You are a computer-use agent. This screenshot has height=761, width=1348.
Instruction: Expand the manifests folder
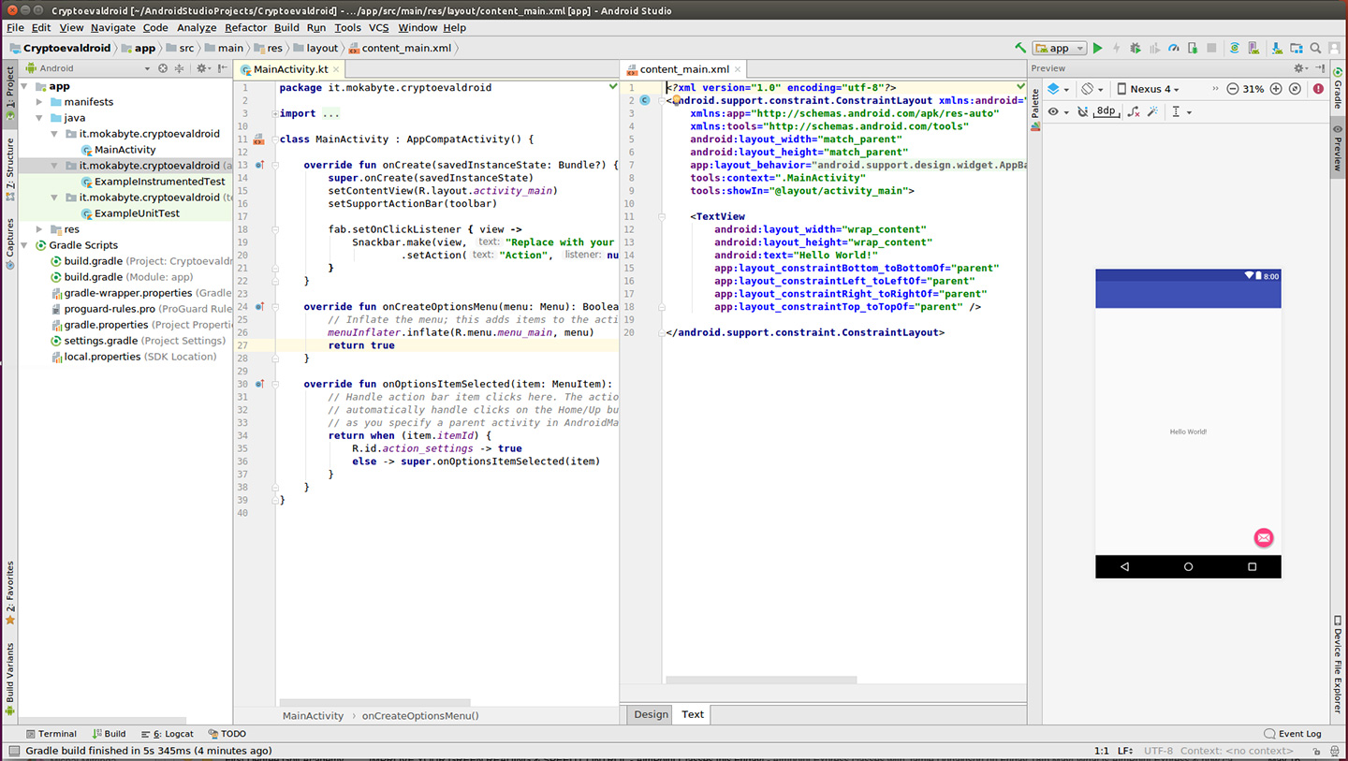39,102
